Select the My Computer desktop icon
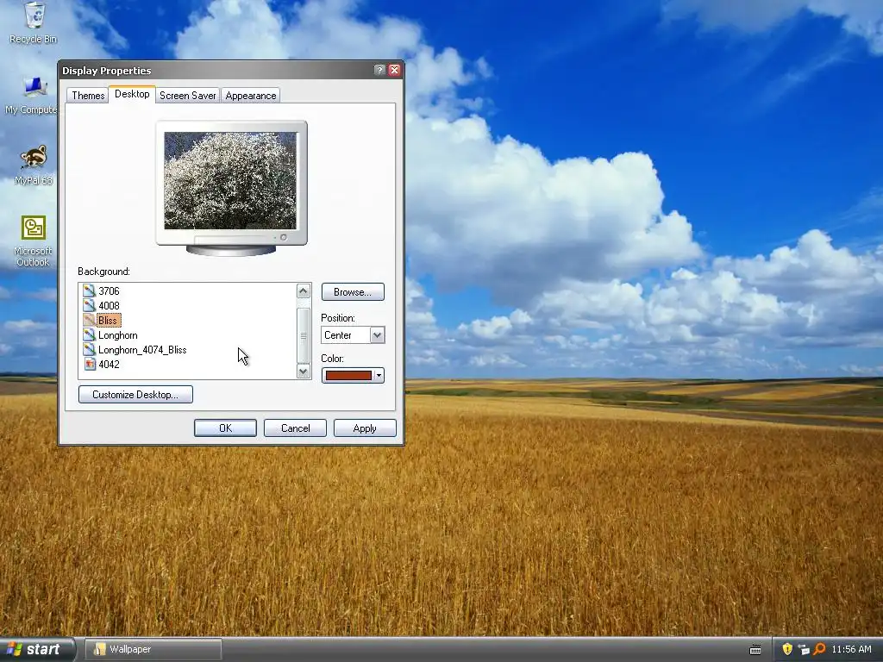 tap(33, 96)
